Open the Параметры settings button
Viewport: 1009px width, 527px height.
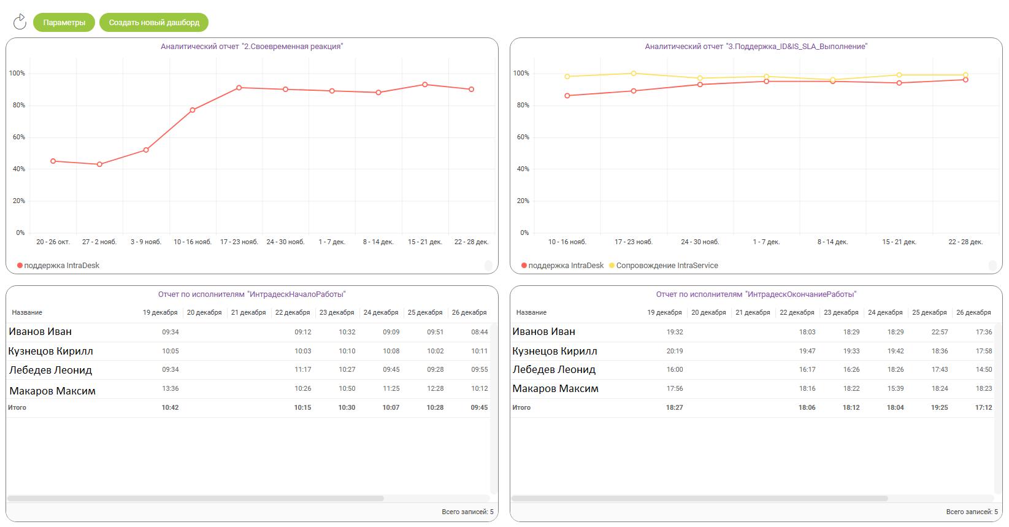64,23
